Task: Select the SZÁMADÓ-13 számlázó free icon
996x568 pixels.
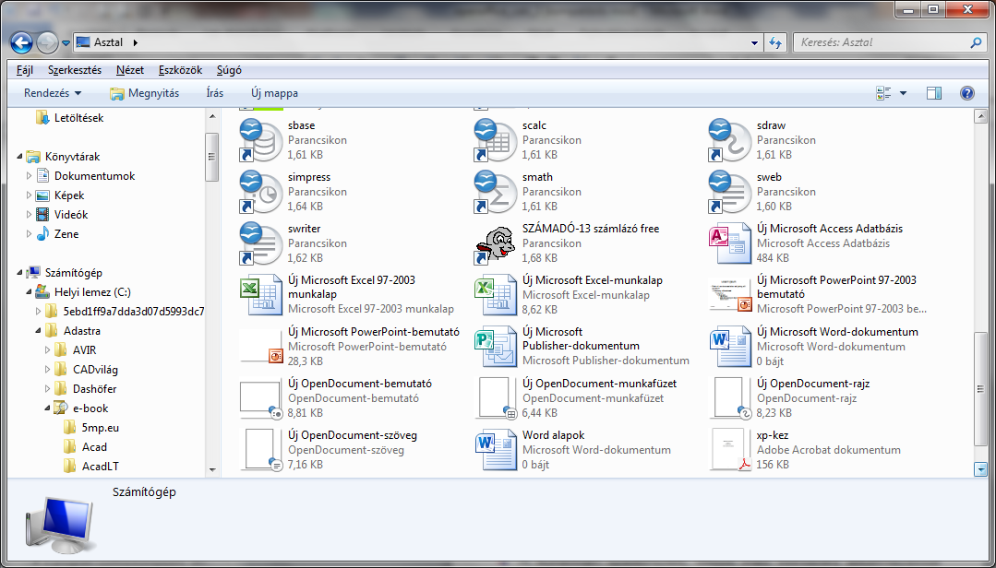Action: (x=495, y=243)
